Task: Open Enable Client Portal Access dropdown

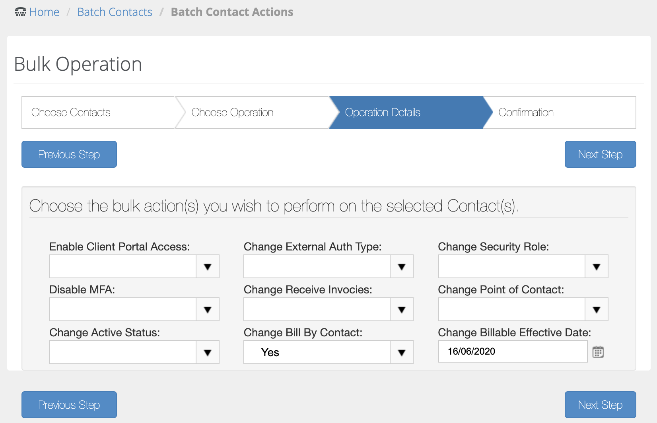Action: pyautogui.click(x=207, y=266)
